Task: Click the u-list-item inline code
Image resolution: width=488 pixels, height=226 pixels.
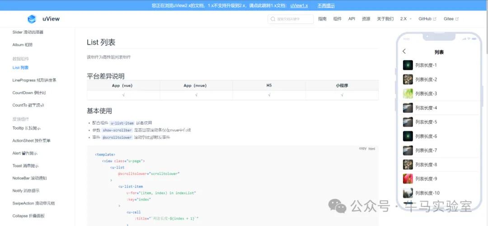Action: (122, 123)
